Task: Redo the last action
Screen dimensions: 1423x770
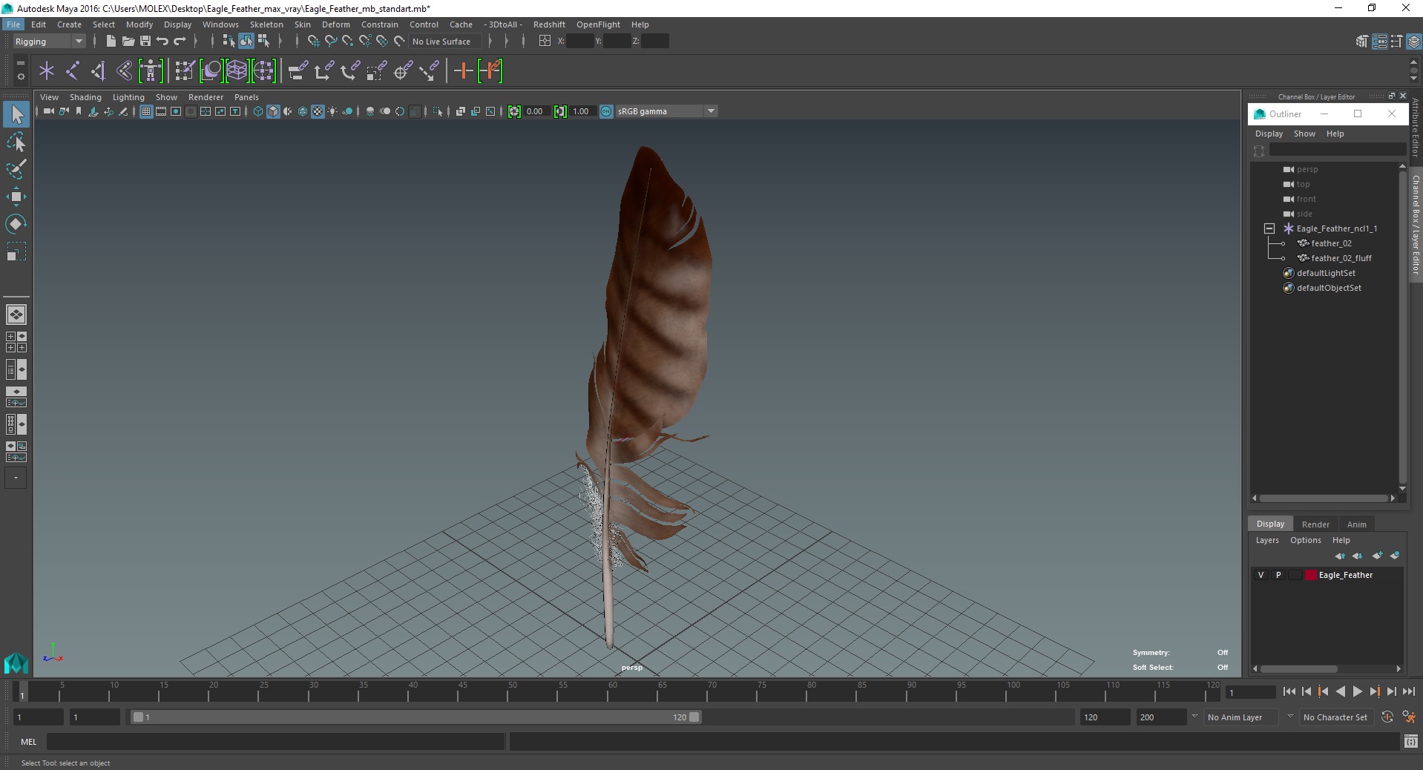Action: pyautogui.click(x=180, y=42)
